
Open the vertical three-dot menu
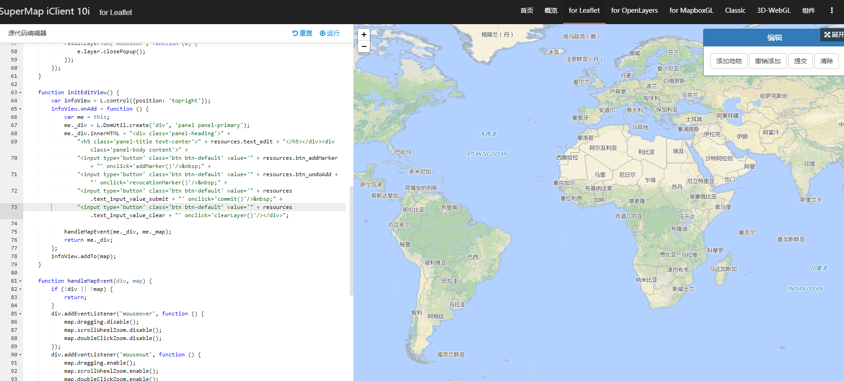pos(832,10)
